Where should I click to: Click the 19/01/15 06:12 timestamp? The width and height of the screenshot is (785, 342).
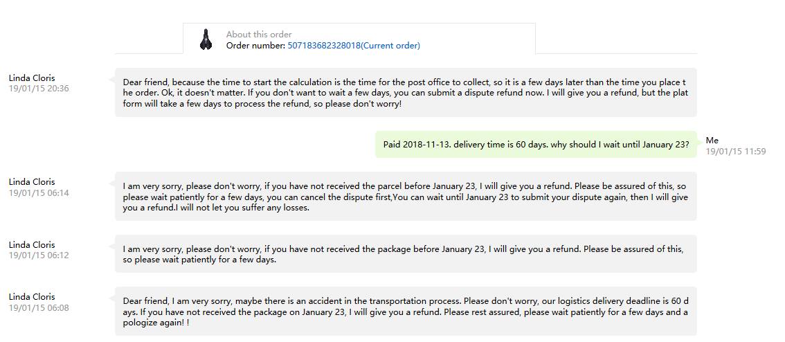point(39,255)
